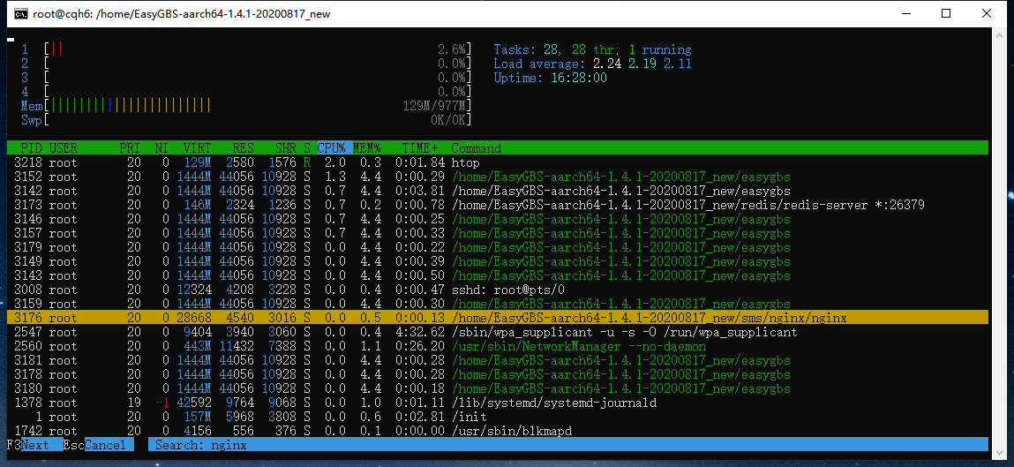This screenshot has height=467, width=1014.
Task: Select the /init process row PID 1
Action: click(498, 417)
